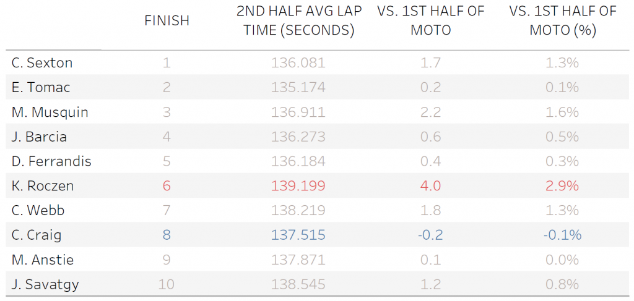Select the red 2.9% value
Screen dimensions: 634x301
[x=562, y=185]
